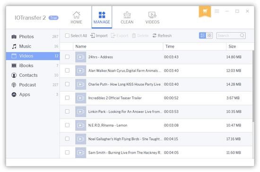Screen dimensions: 260x172
Task: Click the Import button
Action: pos(99,35)
